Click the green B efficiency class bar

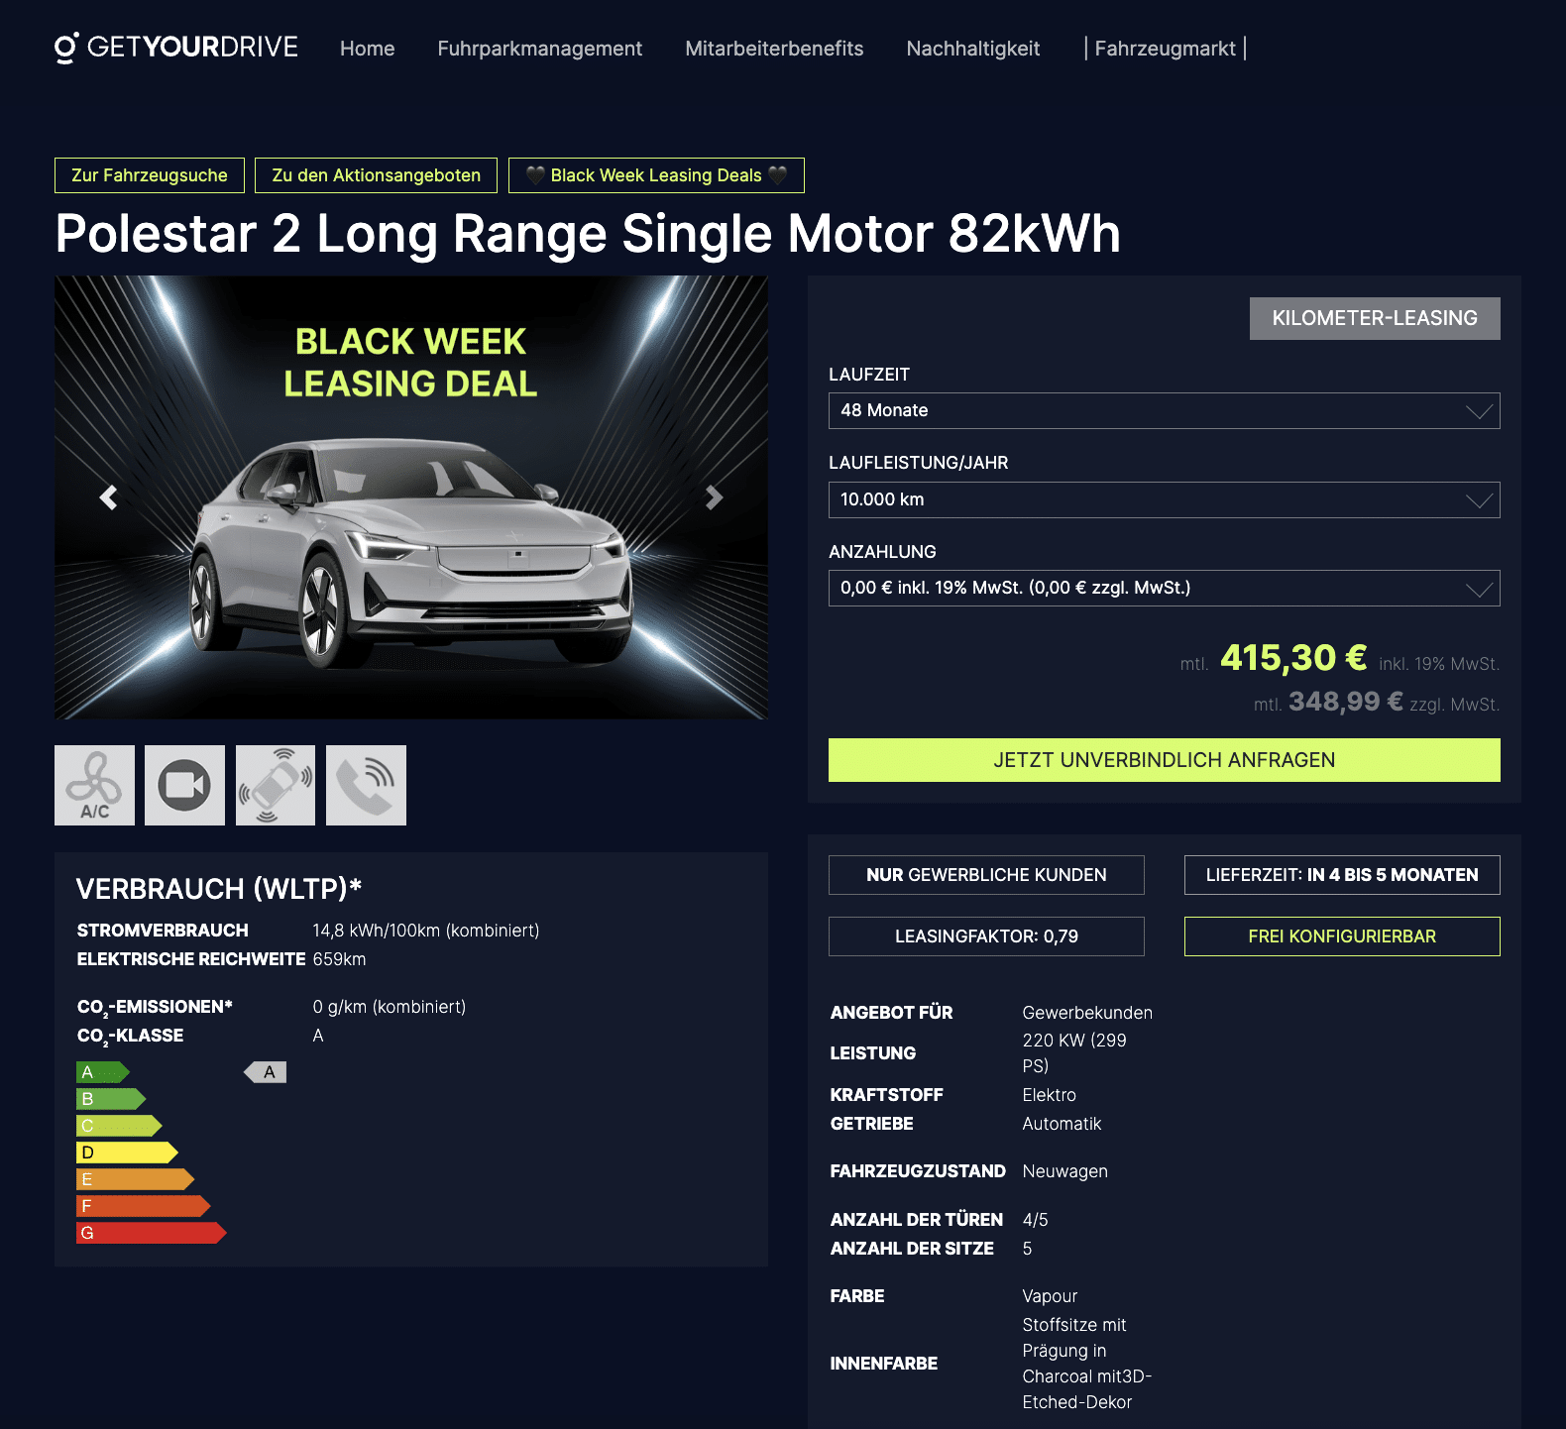click(110, 1099)
